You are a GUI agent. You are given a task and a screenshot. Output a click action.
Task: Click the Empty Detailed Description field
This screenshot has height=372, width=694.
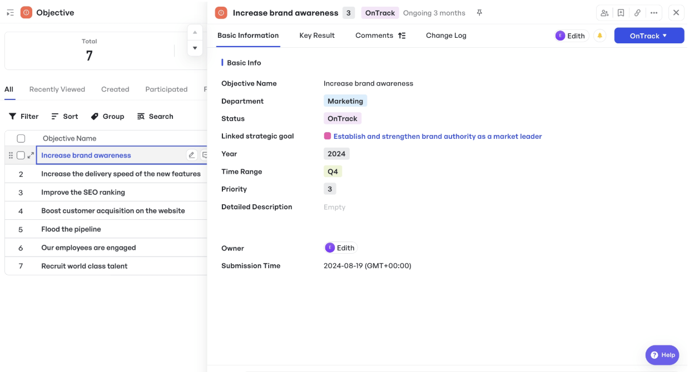[335, 207]
